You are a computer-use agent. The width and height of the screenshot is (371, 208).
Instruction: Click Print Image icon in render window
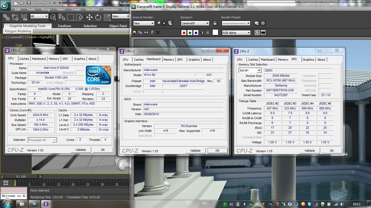[152, 32]
